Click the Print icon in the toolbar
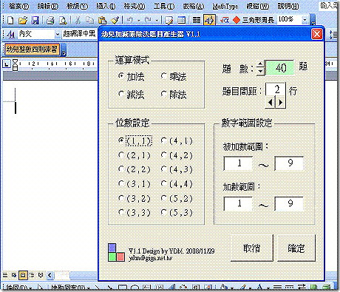 pos(50,20)
